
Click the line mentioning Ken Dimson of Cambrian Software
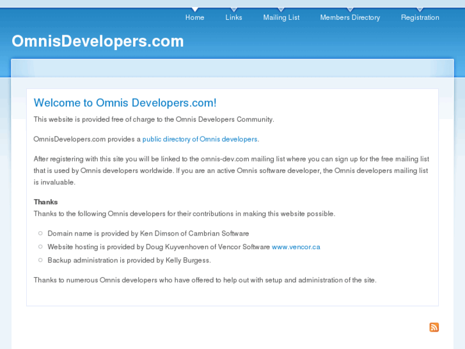[148, 234]
